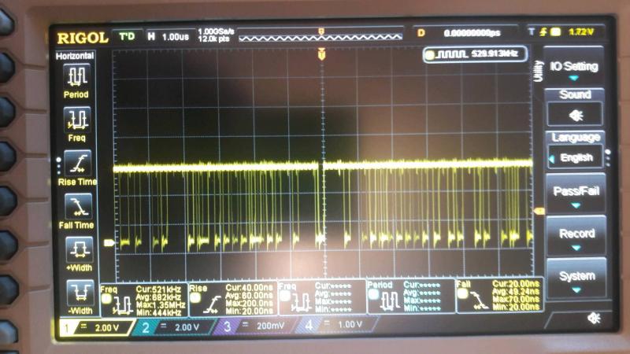This screenshot has height=354, width=630.
Task: Expand the Pass/Fail submenu
Action: click(x=575, y=194)
